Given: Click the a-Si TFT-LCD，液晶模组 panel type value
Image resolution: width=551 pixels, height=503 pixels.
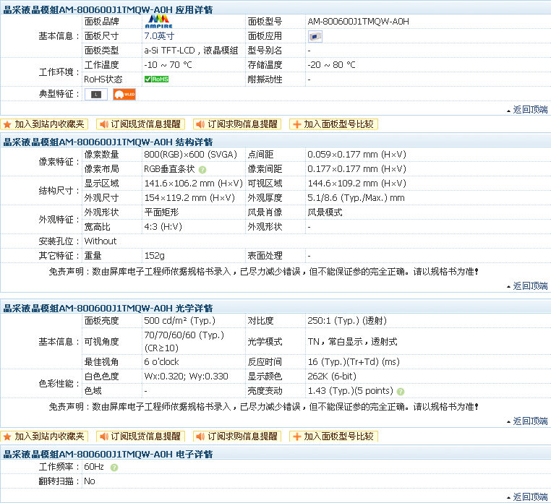Looking at the screenshot, I should (x=191, y=51).
